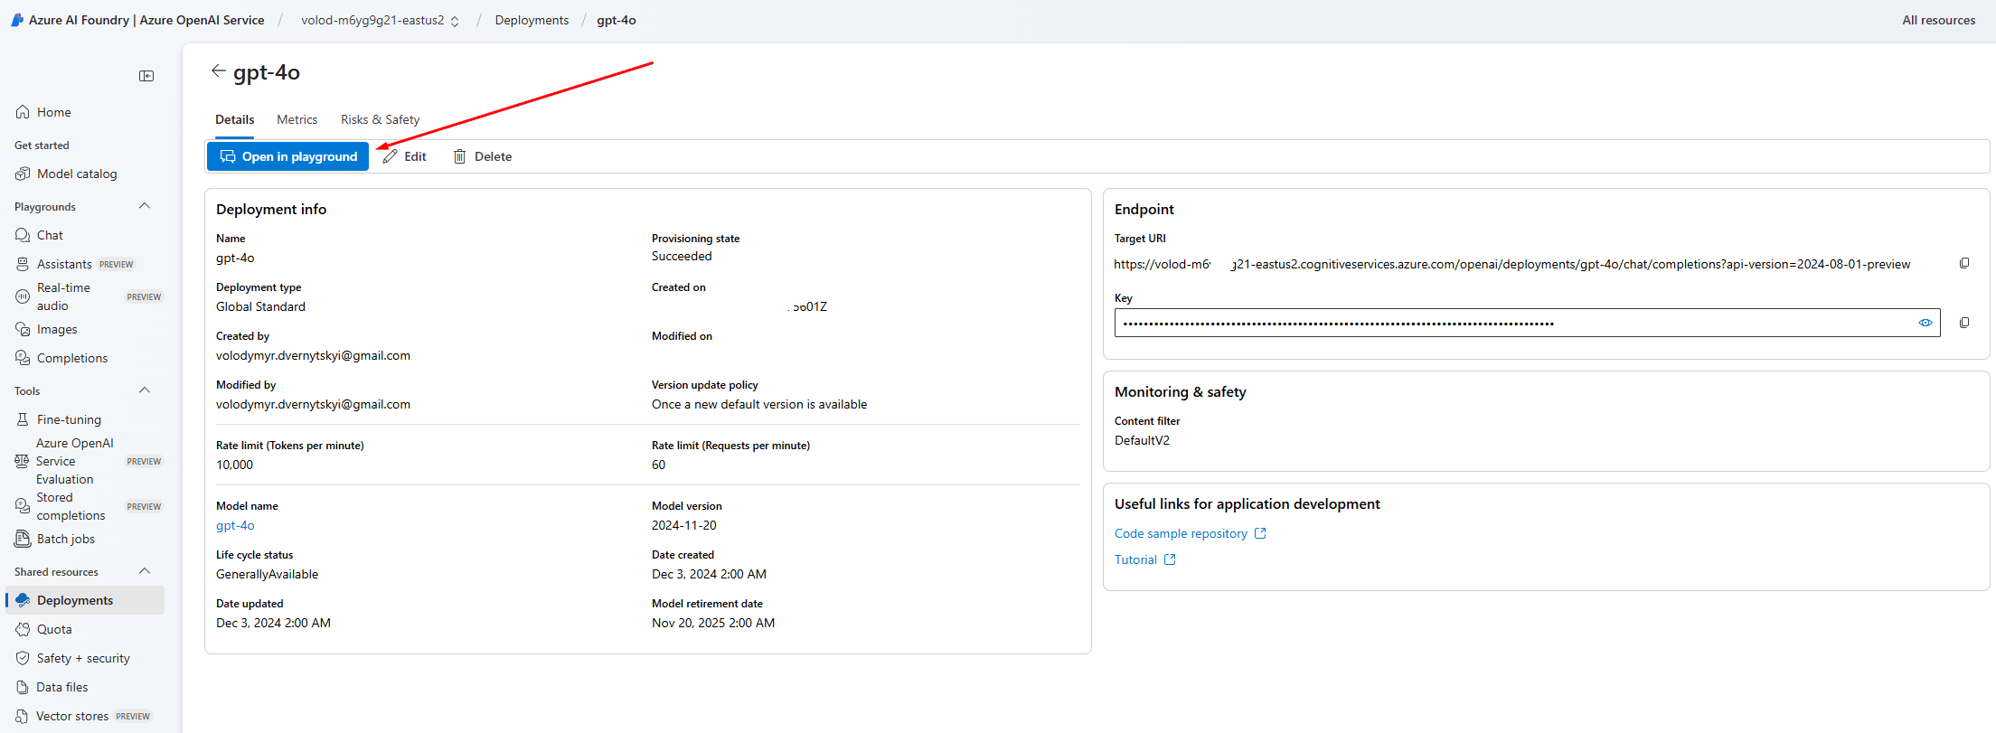Click the Created by email address
Image resolution: width=1996 pixels, height=733 pixels.
click(313, 355)
